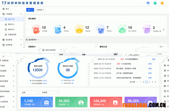Screen dimensions: 169x111
Task: Click the 我的订单 icon in sidebar
Action: [6, 19]
